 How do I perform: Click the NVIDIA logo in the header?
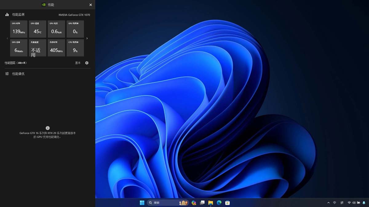44,5
